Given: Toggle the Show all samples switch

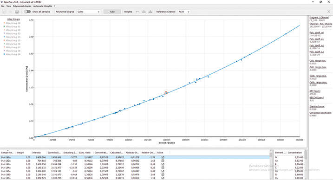Looking at the screenshot, I should pyautogui.click(x=27, y=12).
